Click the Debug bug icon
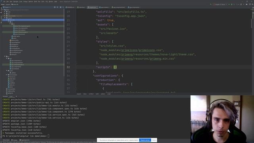 (x=232, y=4)
